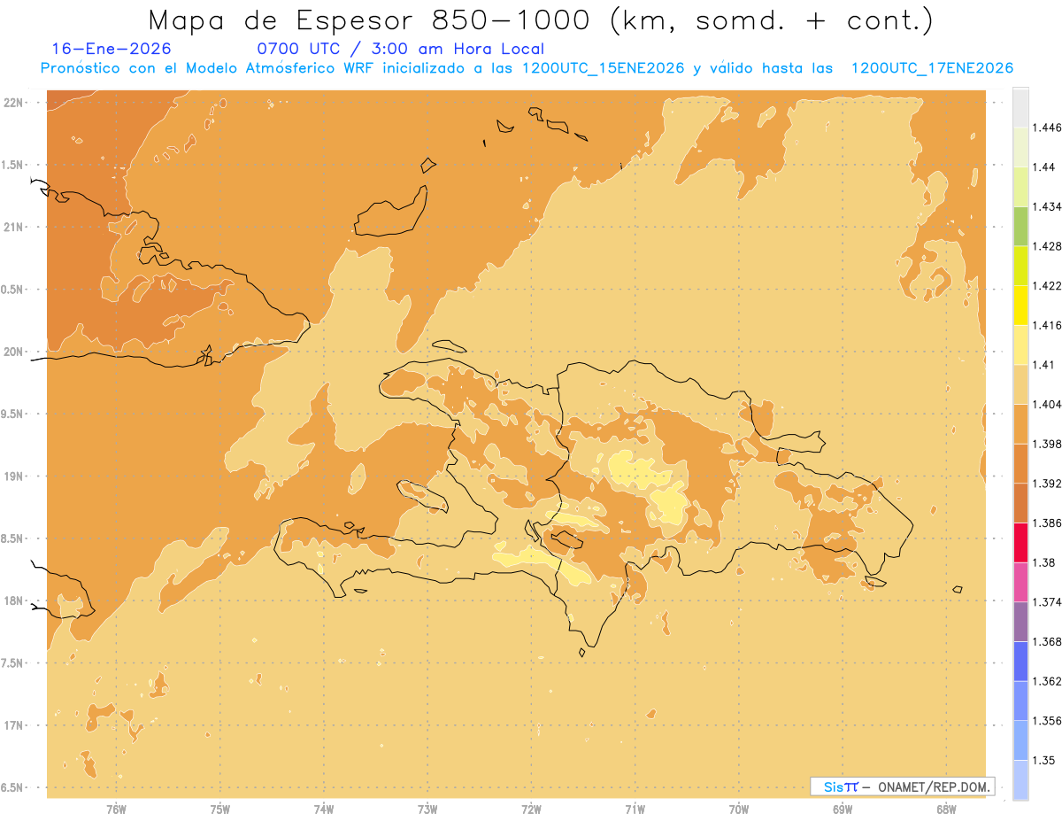Click the longitude label '75W'
This screenshot has height=821, width=1062.
coord(220,809)
